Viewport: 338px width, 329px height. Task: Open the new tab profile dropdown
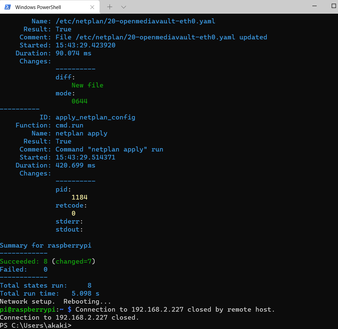[x=124, y=7]
